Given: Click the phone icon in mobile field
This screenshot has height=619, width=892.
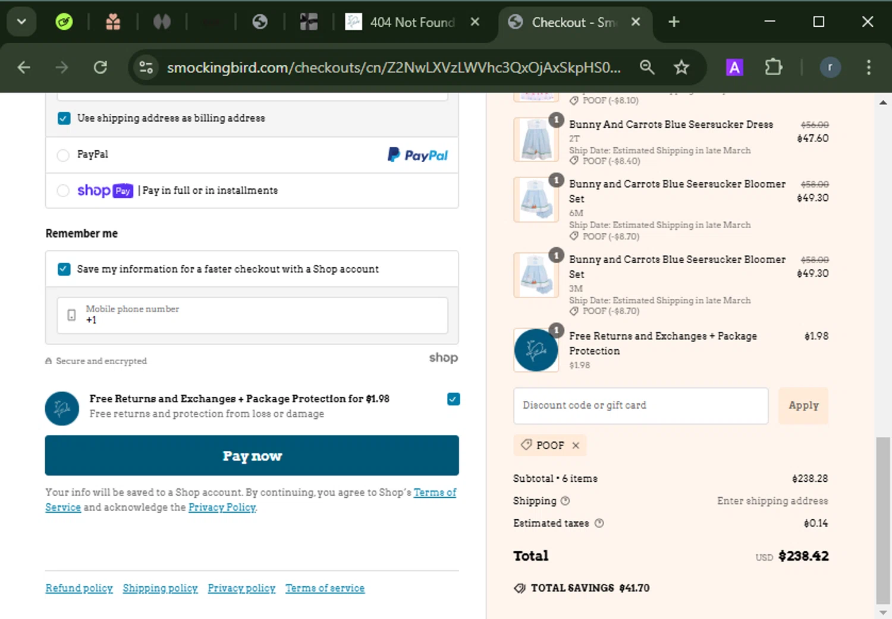Looking at the screenshot, I should coord(71,315).
